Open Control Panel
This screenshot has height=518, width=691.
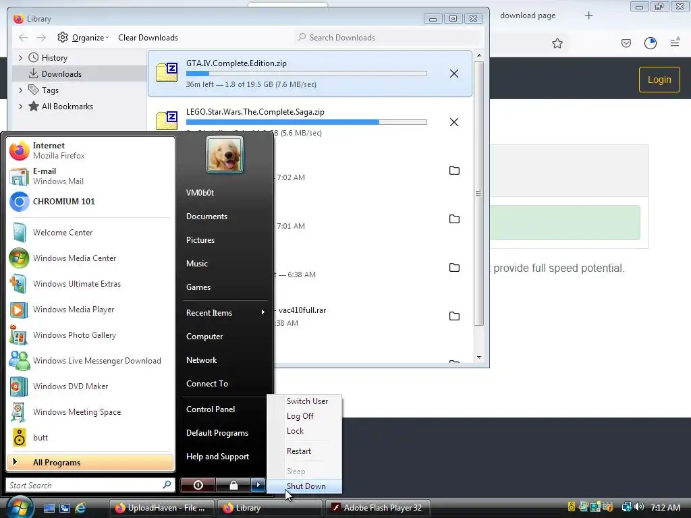211,409
